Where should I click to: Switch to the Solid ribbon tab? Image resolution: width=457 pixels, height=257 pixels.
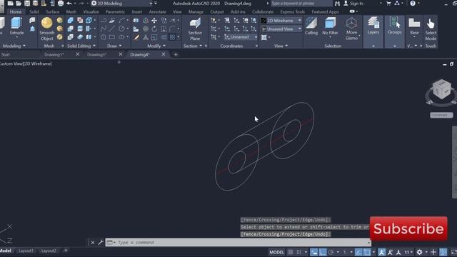(34, 11)
